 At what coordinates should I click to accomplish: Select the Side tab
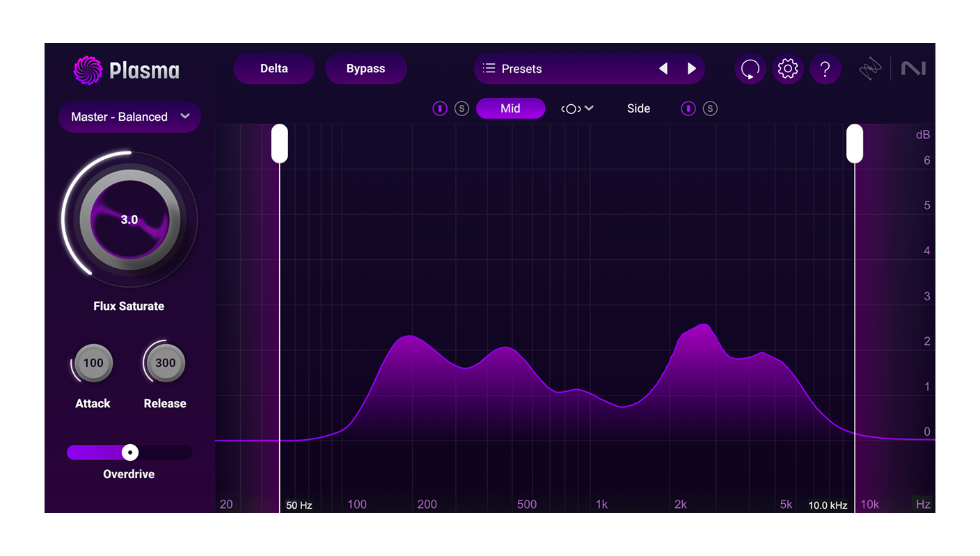[638, 108]
